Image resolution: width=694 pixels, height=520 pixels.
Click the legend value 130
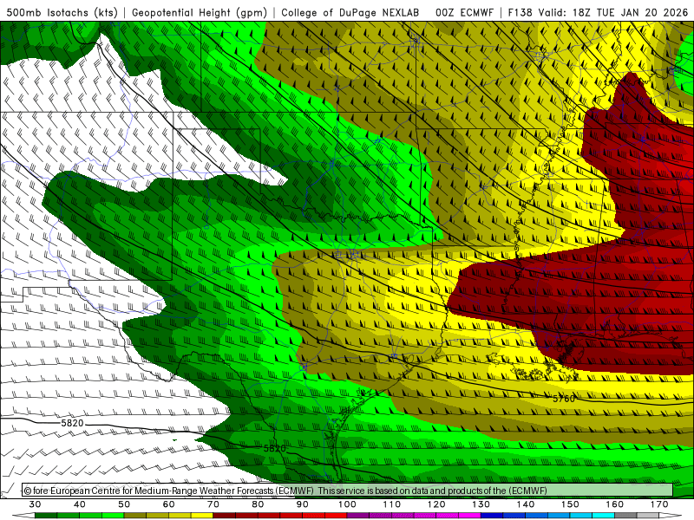coord(481,504)
